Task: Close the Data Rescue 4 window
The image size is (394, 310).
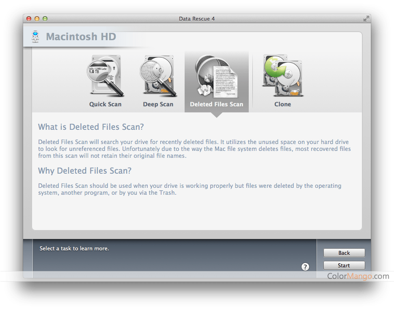Action: point(29,19)
